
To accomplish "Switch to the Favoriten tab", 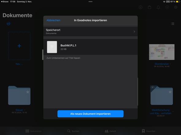I will pos(148,131).
